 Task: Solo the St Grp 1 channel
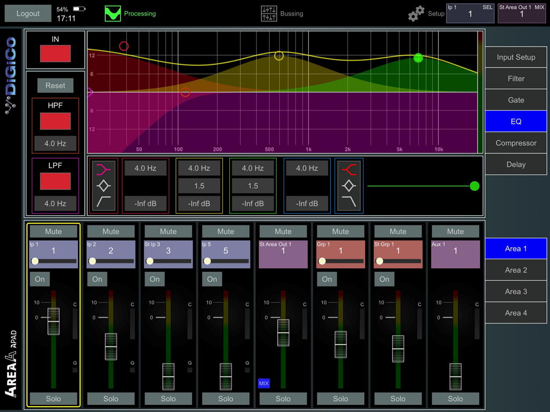pos(398,399)
